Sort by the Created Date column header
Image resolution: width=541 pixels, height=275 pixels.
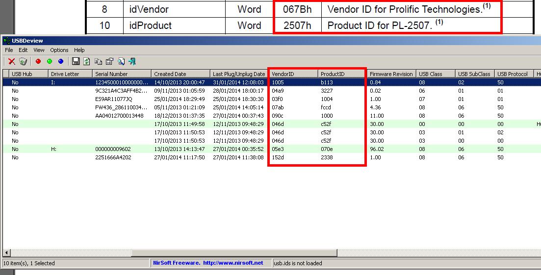click(180, 74)
